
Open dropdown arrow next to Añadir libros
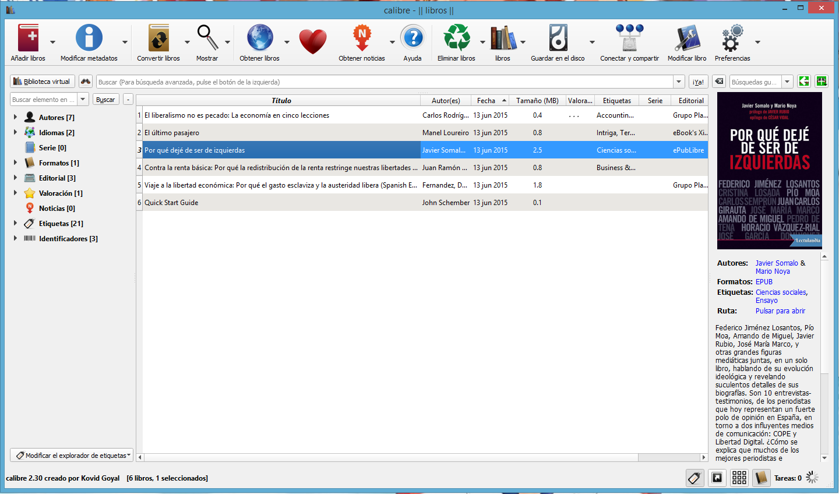(52, 42)
